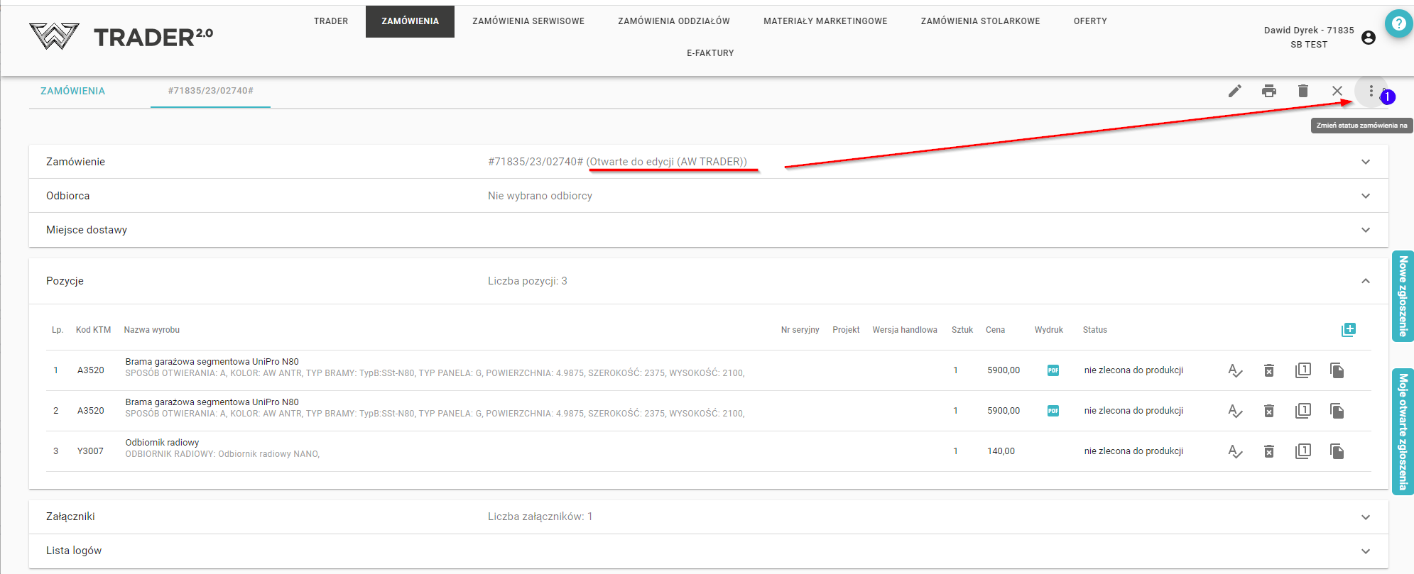Switch to the ZAMÓWIENIA tab

[x=72, y=91]
